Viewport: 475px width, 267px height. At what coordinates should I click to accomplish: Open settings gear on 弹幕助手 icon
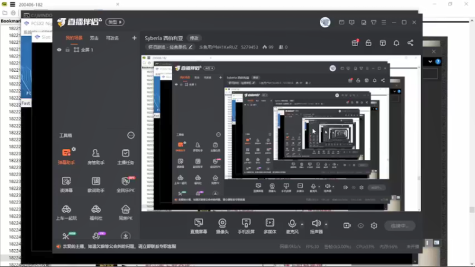74,150
